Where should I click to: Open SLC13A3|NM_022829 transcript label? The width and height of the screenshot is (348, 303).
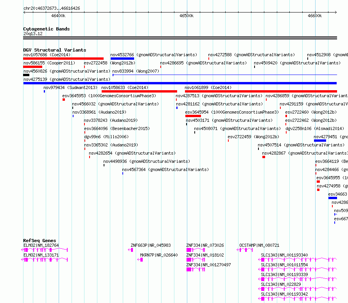(281, 284)
